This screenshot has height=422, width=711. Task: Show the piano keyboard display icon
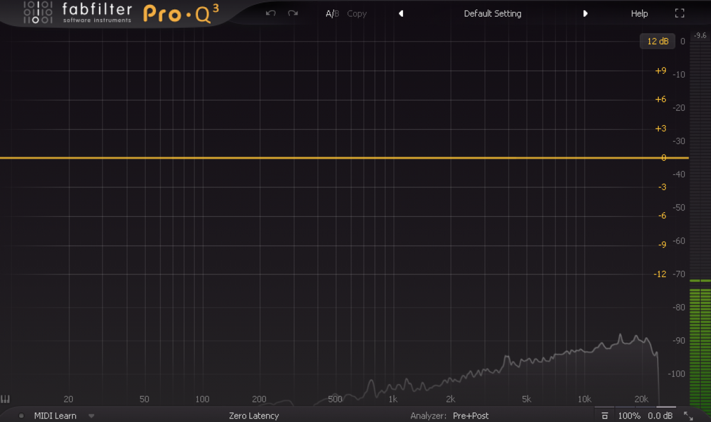[x=6, y=399]
